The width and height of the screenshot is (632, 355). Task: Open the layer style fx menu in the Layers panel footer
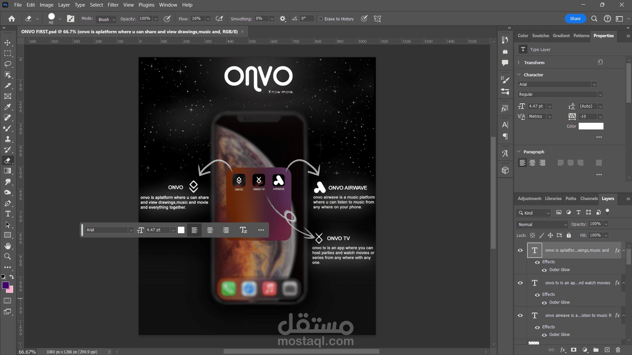tap(563, 350)
